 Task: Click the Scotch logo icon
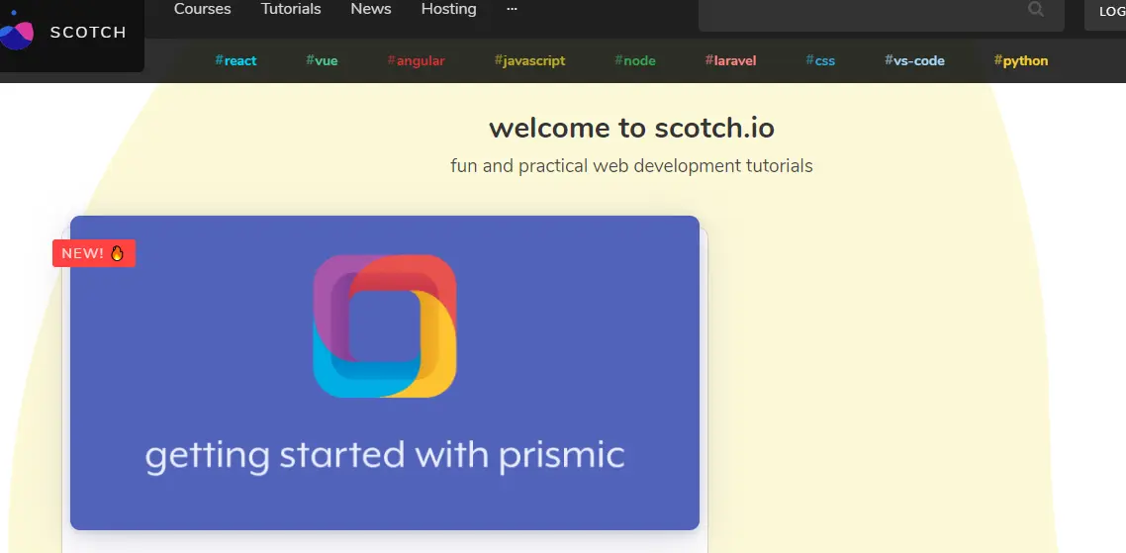pos(16,31)
